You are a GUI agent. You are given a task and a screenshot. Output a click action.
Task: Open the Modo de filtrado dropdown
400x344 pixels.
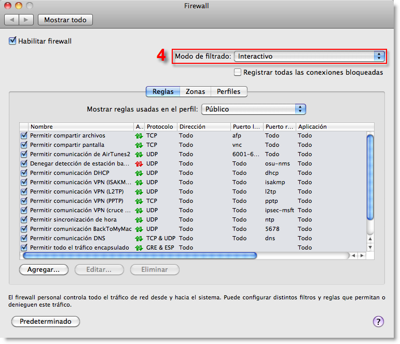[309, 56]
